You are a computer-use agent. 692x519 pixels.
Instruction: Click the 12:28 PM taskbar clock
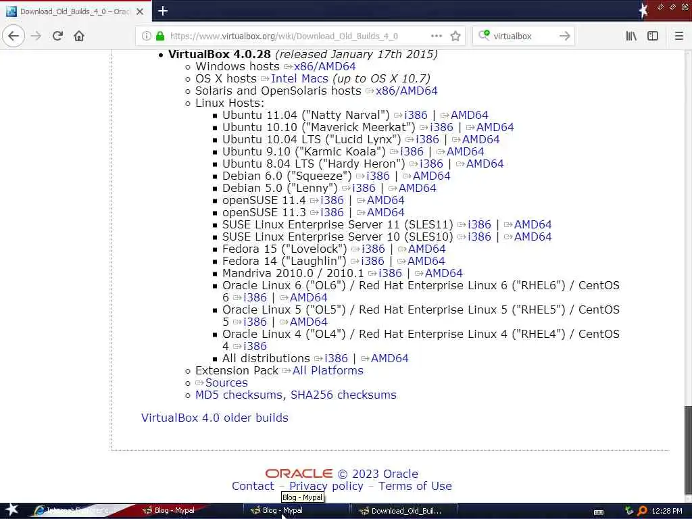point(666,511)
